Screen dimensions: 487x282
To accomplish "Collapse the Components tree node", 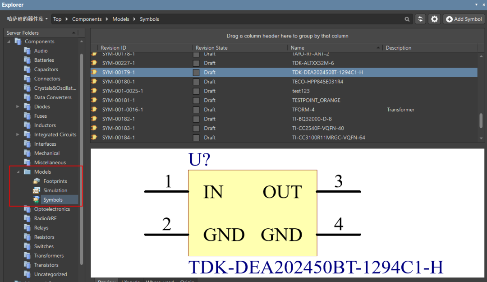I will point(9,42).
